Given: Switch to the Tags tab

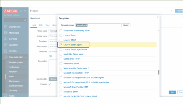Looking at the screenshot, I should (47, 25).
